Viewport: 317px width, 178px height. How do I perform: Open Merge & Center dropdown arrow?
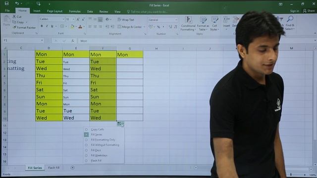coord(144,27)
